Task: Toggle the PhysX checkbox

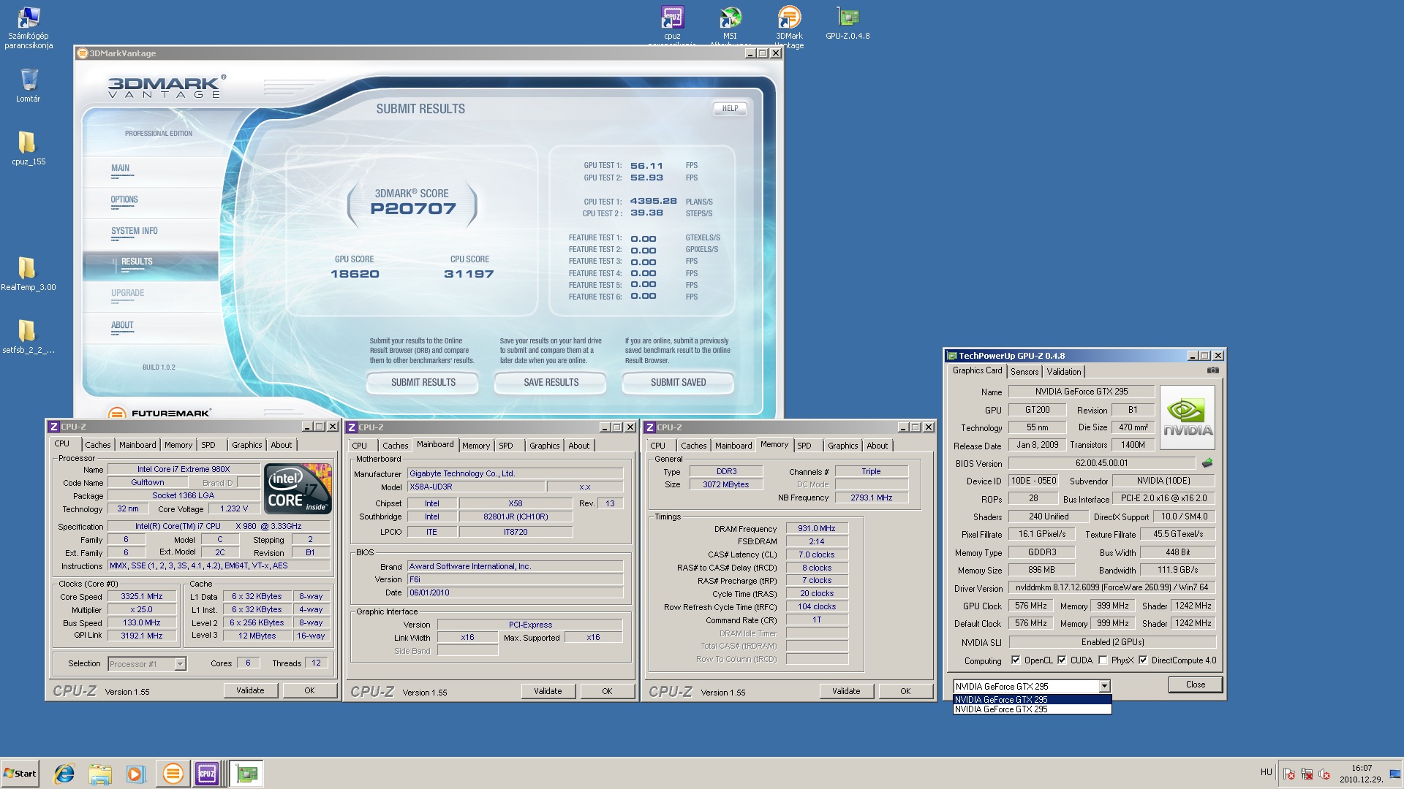Action: tap(1102, 660)
